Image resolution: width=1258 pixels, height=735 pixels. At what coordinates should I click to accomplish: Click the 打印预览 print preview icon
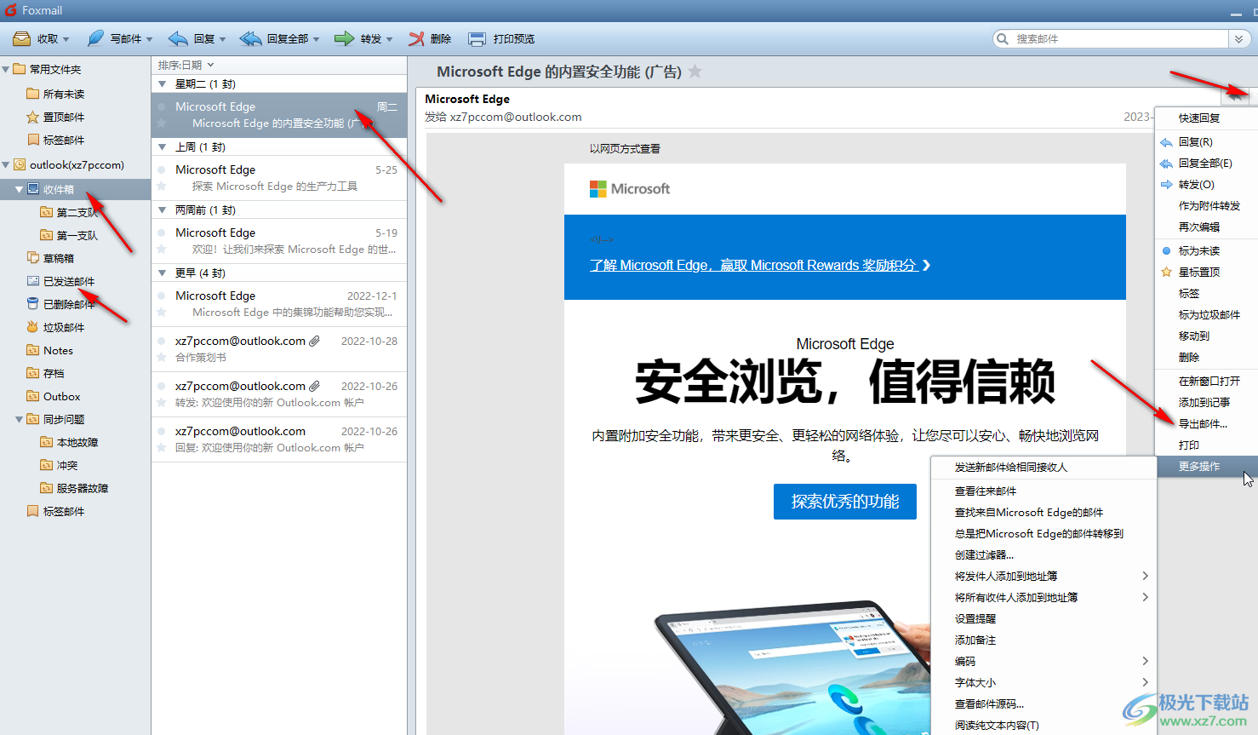(477, 38)
